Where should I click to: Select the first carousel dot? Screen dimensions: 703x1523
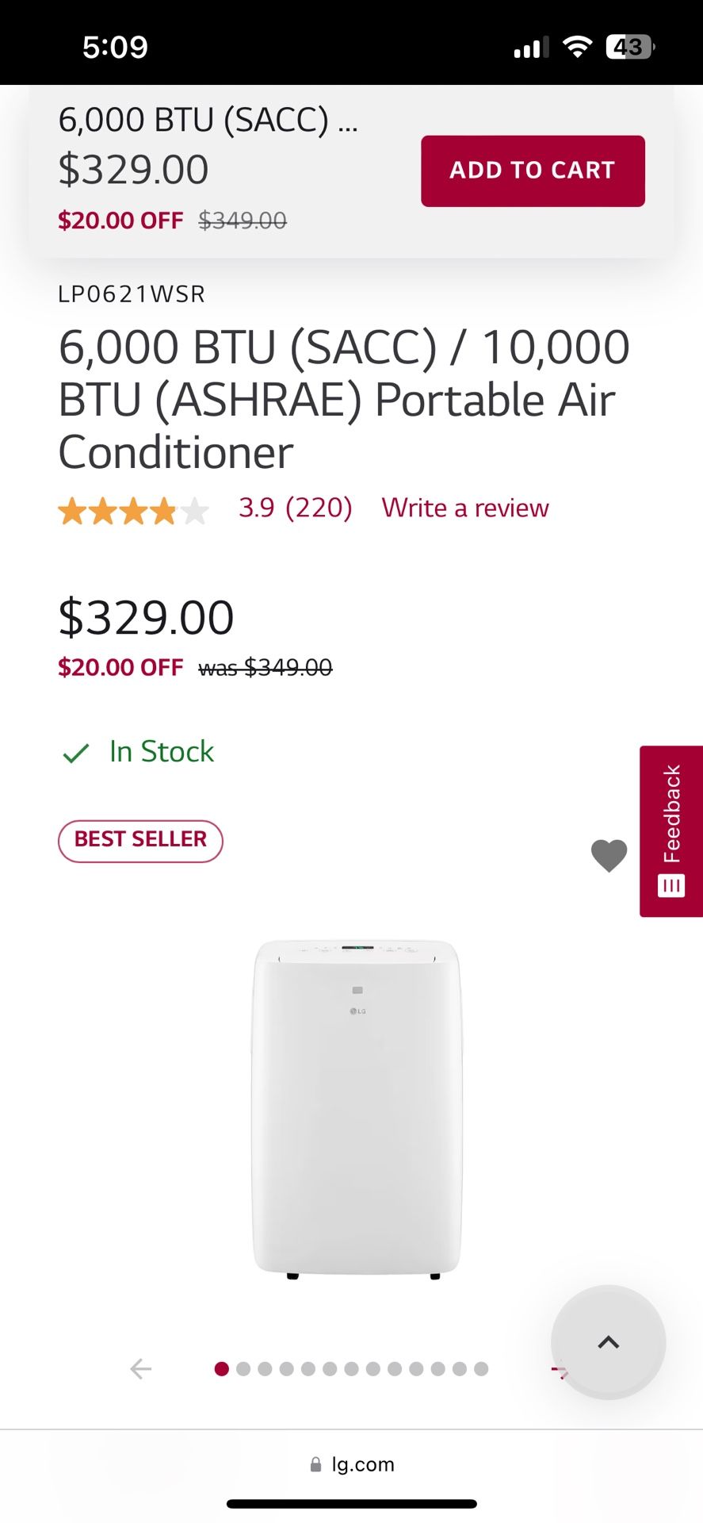[222, 1368]
